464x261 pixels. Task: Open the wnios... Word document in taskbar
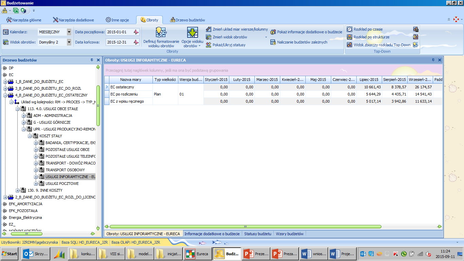pyautogui.click(x=314, y=254)
